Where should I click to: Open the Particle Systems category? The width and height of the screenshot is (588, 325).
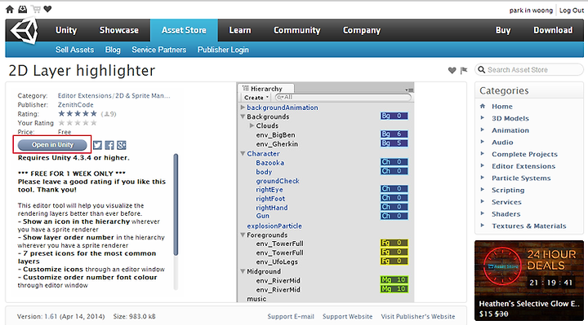click(521, 178)
